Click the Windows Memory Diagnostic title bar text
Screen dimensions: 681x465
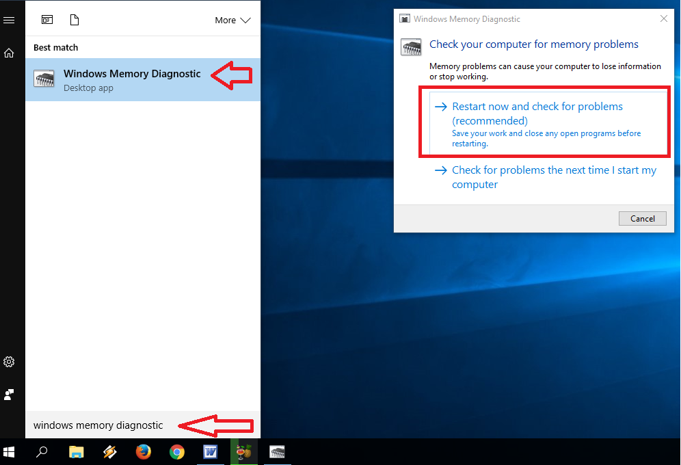[467, 19]
